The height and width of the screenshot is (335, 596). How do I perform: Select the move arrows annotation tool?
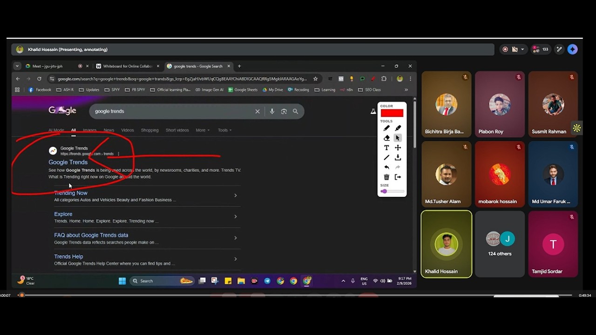pyautogui.click(x=398, y=147)
